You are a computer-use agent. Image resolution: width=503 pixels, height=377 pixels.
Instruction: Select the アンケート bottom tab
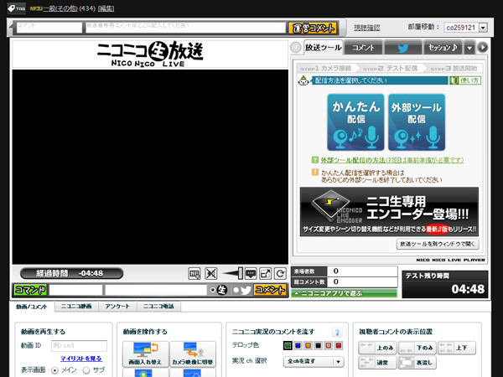pos(117,306)
